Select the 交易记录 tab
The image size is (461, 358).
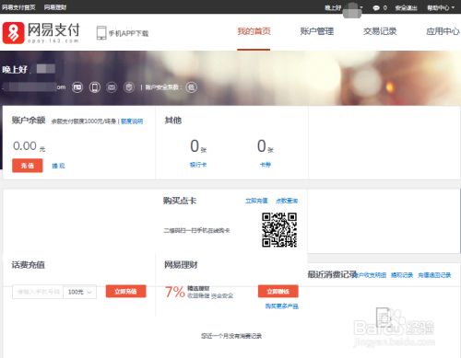[x=380, y=31]
